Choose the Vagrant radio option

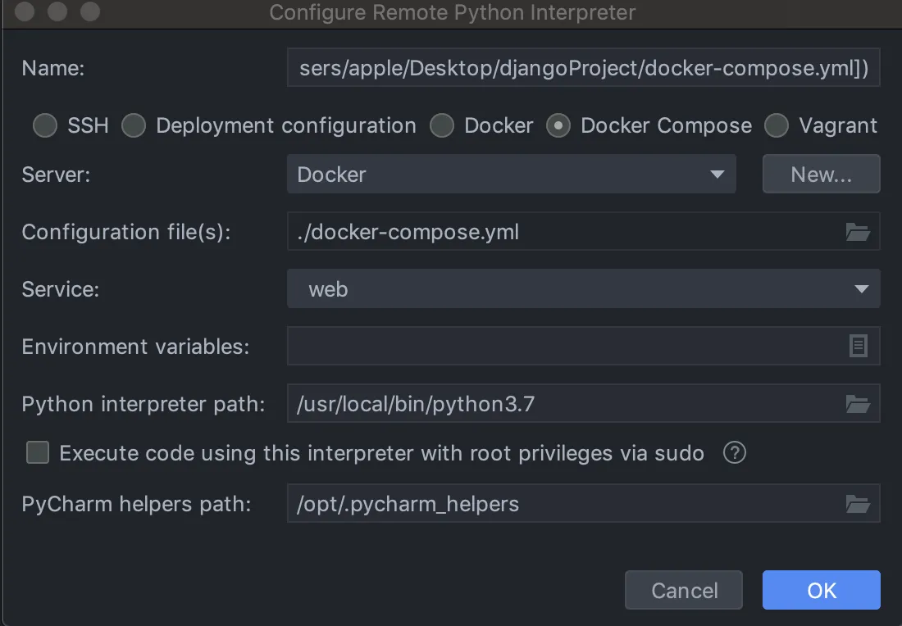click(x=776, y=125)
